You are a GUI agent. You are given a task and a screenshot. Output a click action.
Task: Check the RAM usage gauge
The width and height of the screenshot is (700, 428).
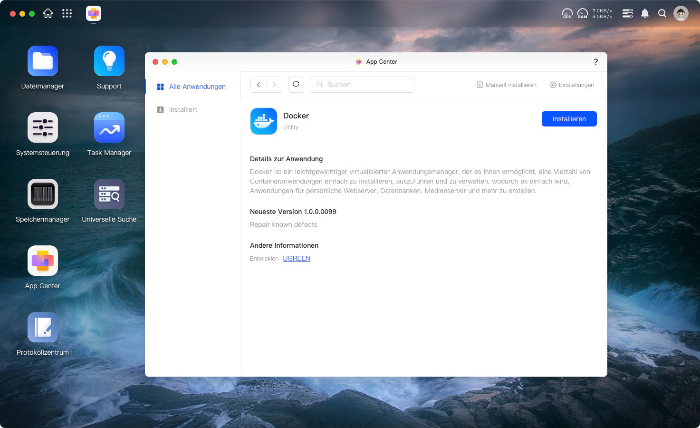click(x=583, y=13)
